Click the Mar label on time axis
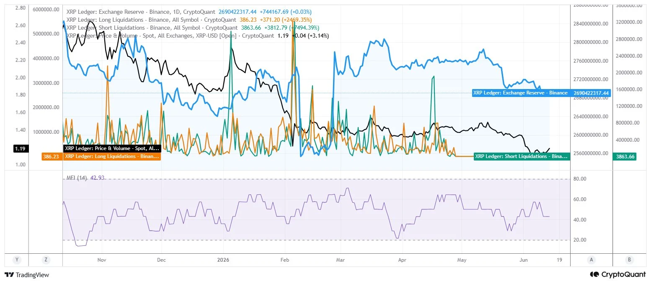This screenshot has height=283, width=651. point(341,260)
